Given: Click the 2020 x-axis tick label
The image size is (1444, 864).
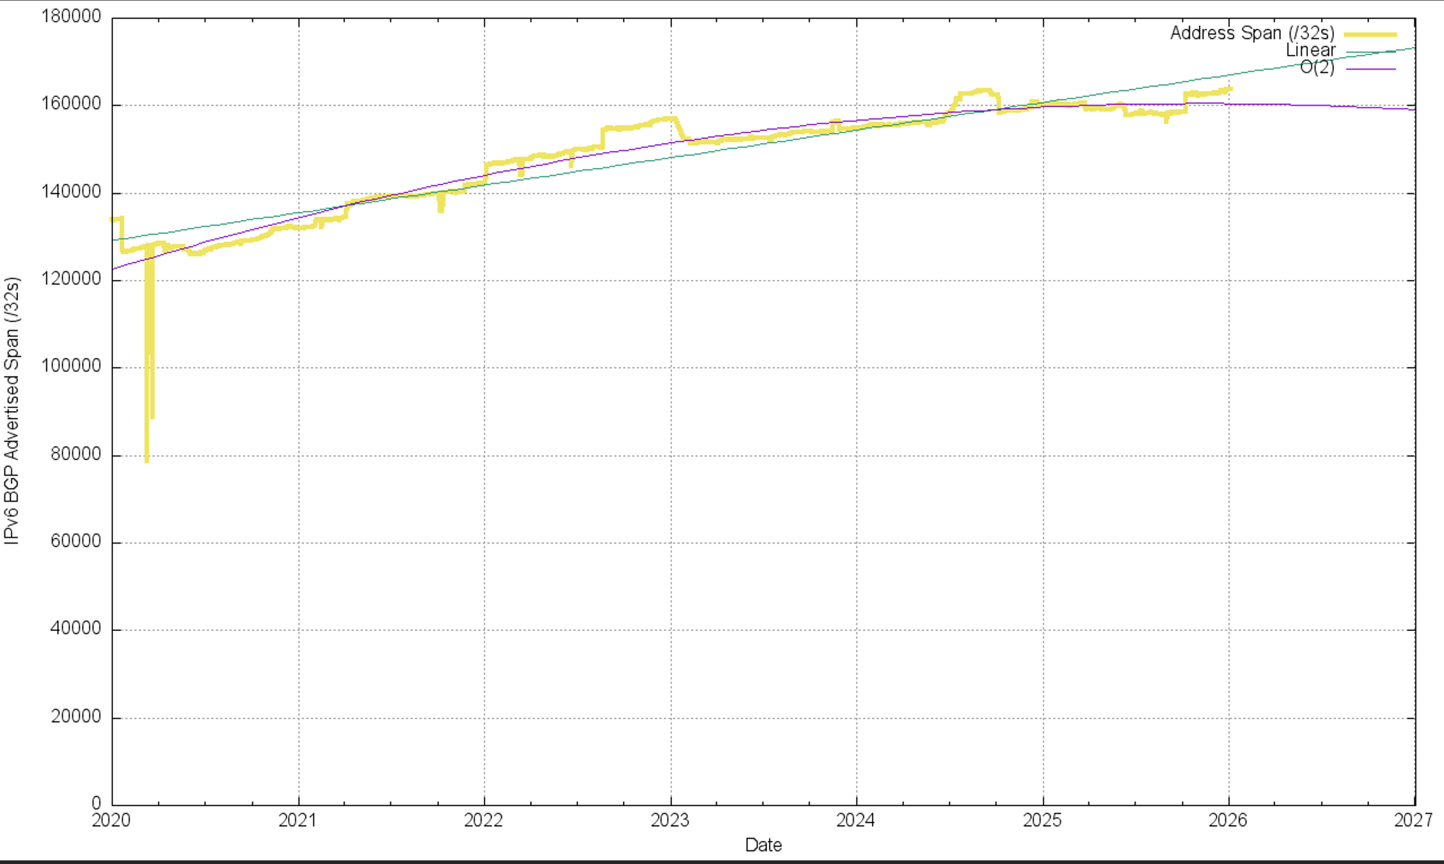Looking at the screenshot, I should click(111, 820).
